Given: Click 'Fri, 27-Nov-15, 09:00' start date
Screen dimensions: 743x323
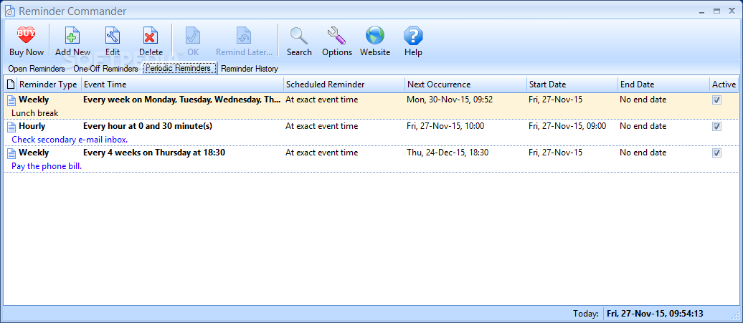Looking at the screenshot, I should 567,126.
